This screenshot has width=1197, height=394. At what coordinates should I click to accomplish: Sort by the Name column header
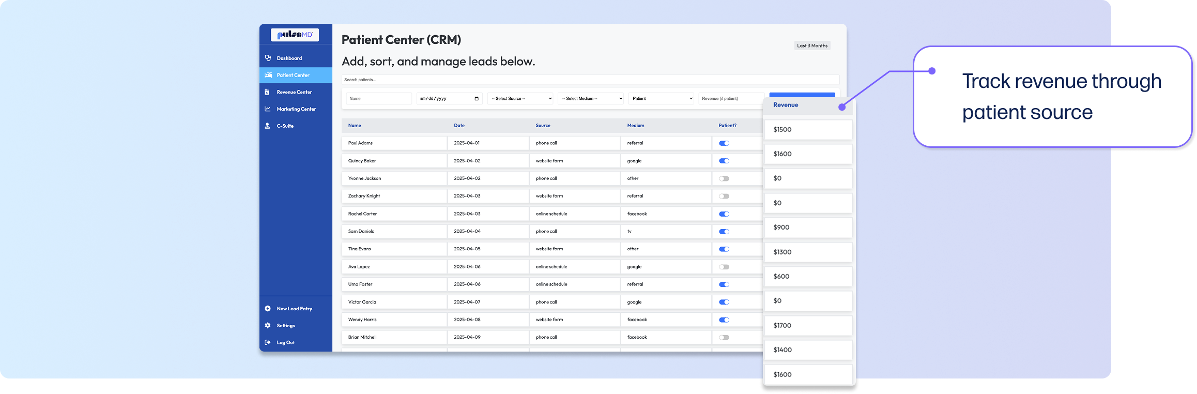tap(355, 126)
